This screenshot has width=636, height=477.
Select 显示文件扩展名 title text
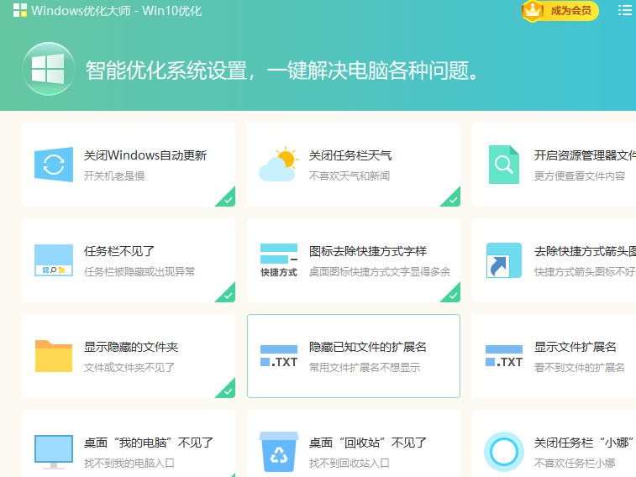[x=576, y=347]
